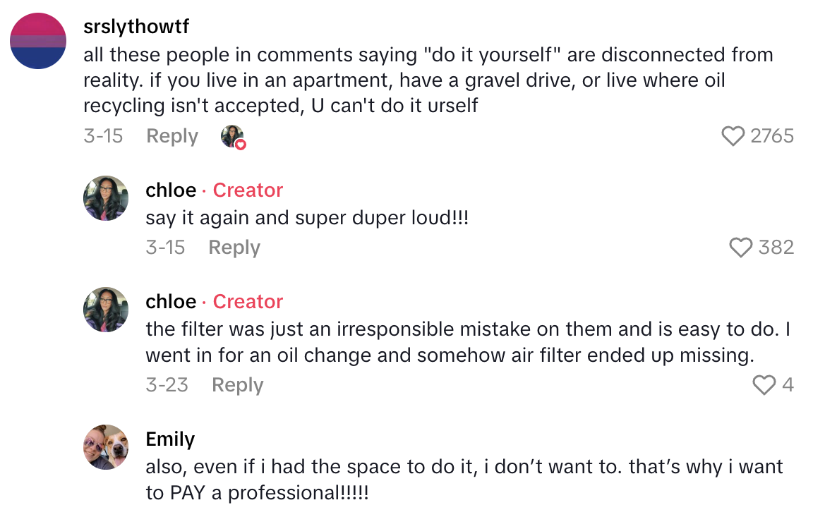Image resolution: width=813 pixels, height=505 pixels.
Task: Open srslythowtf's flag profile avatar
Action: click(38, 40)
